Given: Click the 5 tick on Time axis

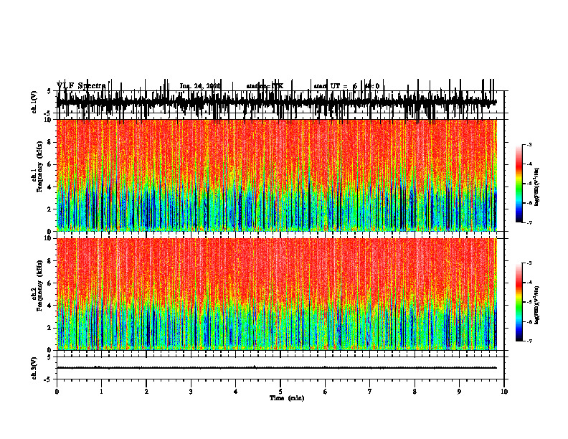Looking at the screenshot, I should pyautogui.click(x=280, y=392).
